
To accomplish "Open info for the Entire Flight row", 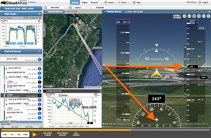I will 39,60.
